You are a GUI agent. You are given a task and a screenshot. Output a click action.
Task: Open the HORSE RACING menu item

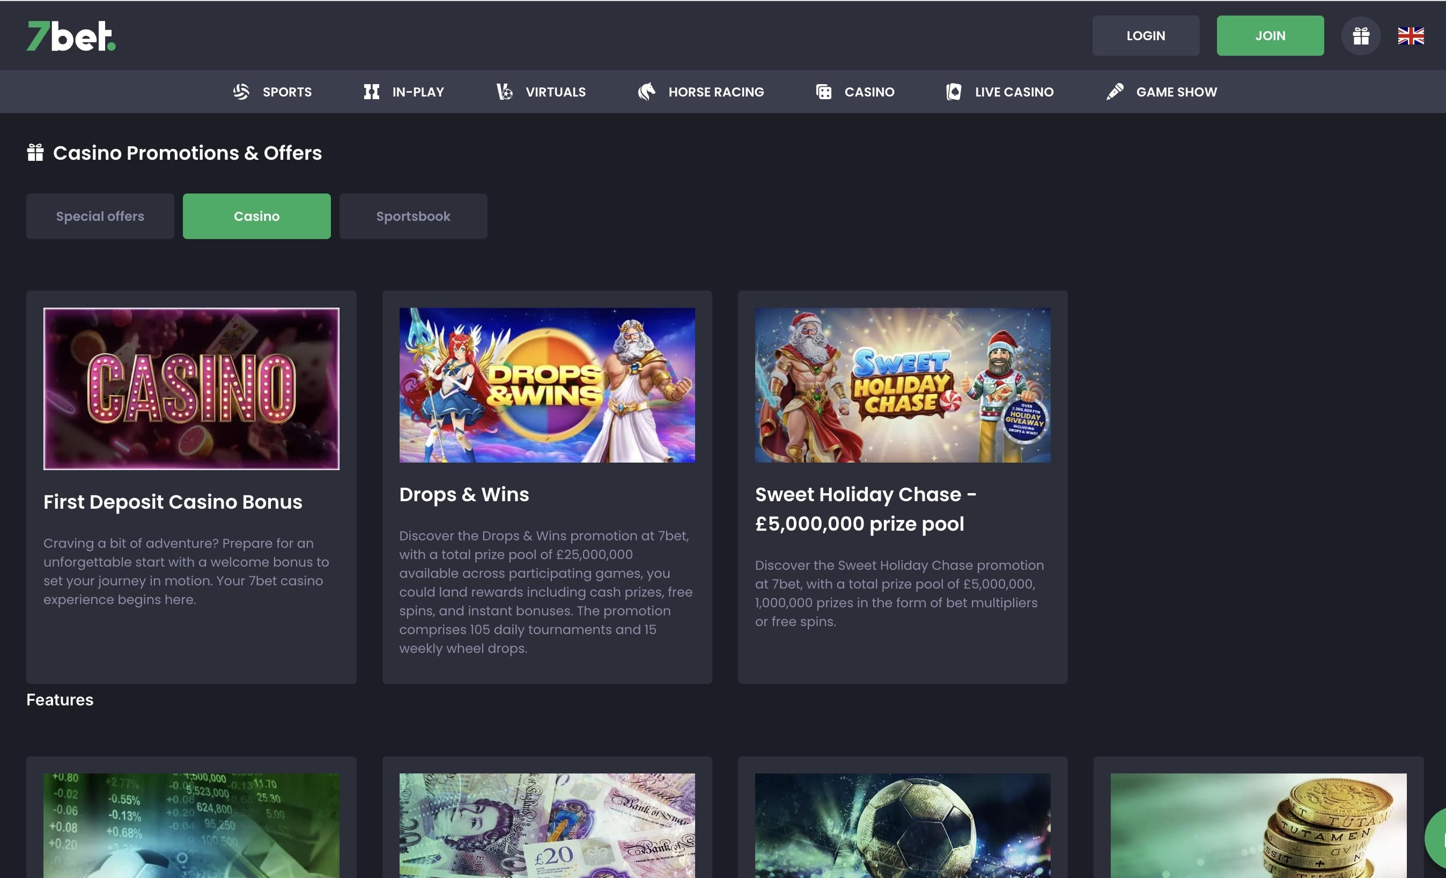click(x=716, y=92)
